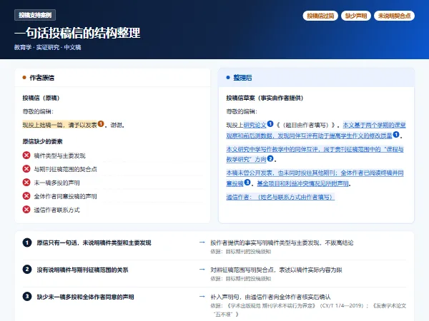Click red X icon beside 与期刊征稿范围的契合点

tap(26, 169)
